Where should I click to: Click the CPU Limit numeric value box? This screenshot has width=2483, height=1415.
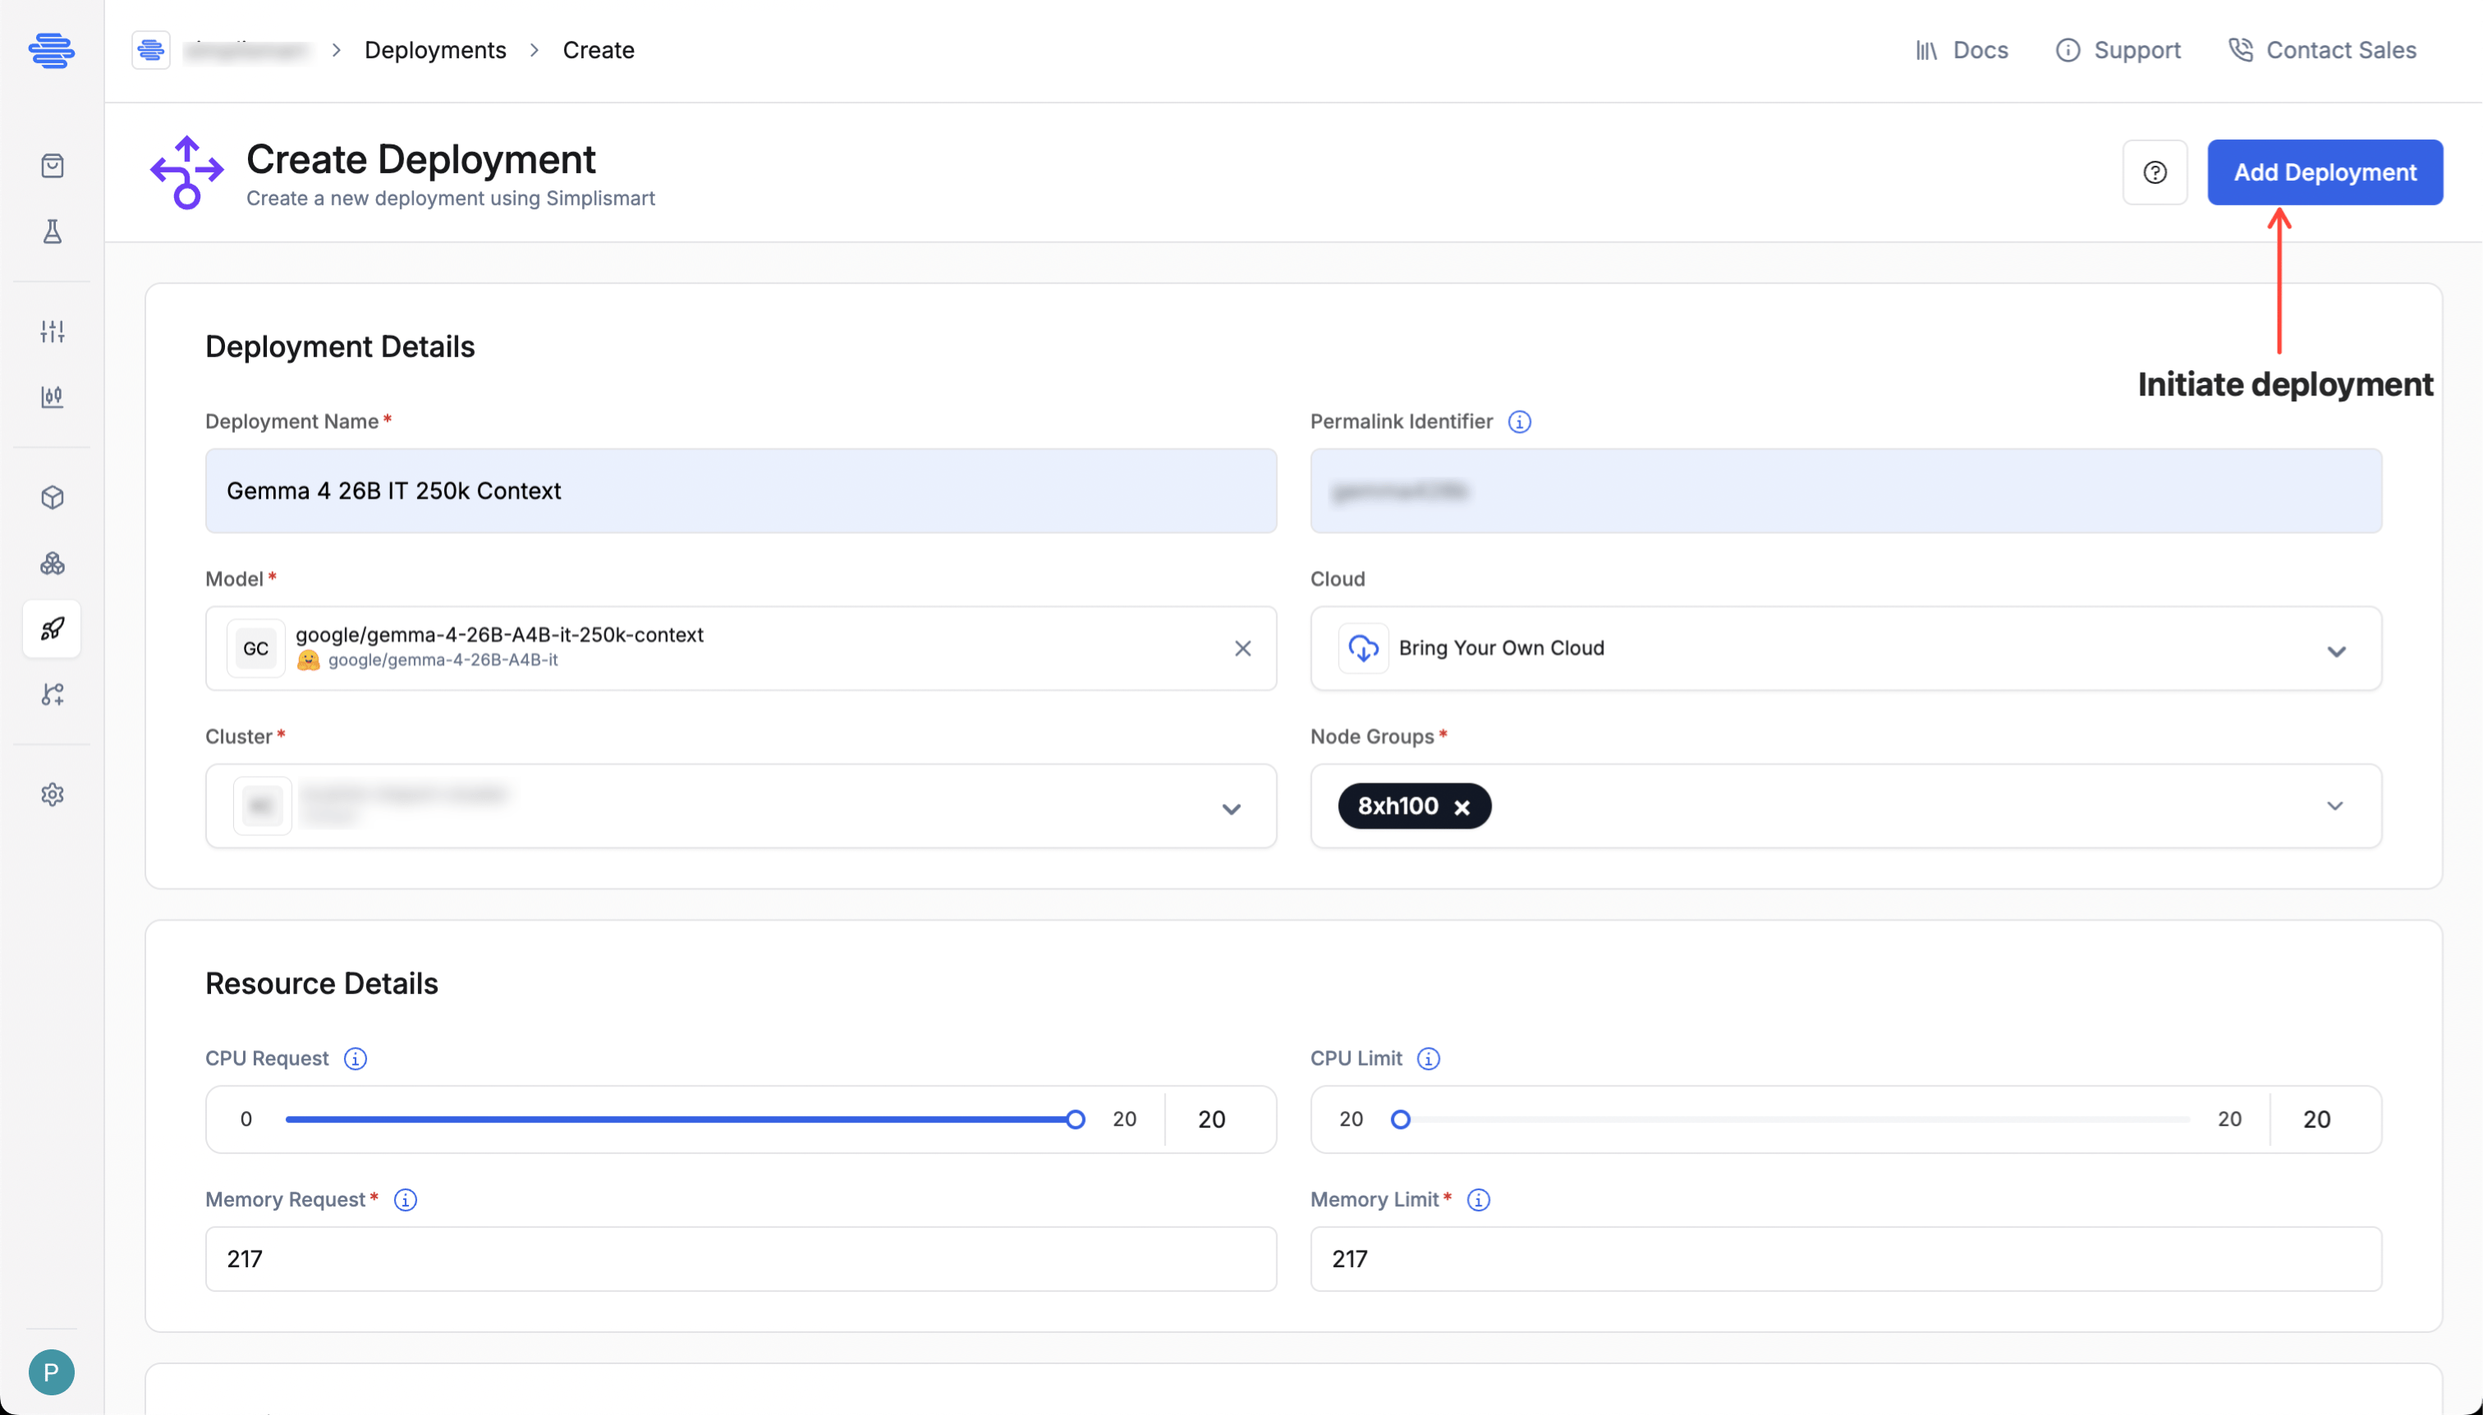2325,1120
